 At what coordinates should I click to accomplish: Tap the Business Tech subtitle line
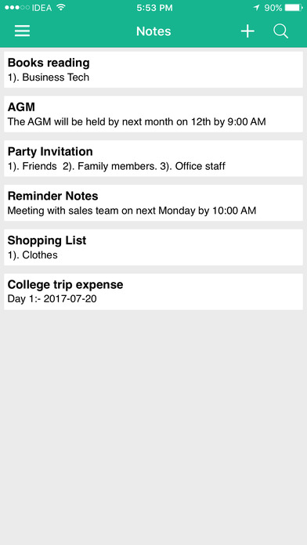pyautogui.click(x=49, y=78)
